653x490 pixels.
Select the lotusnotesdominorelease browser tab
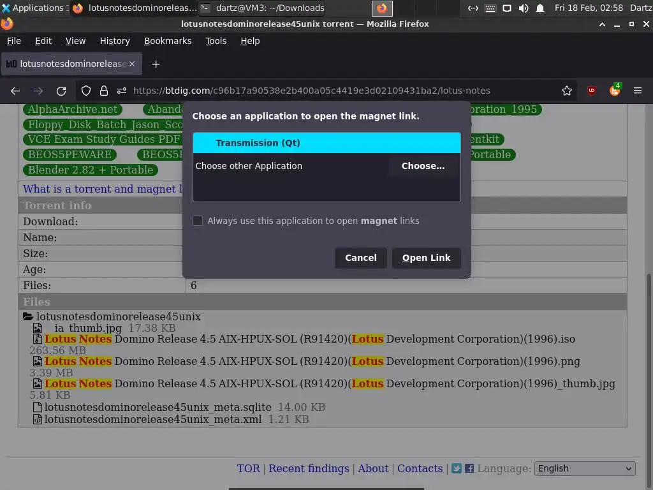(71, 64)
